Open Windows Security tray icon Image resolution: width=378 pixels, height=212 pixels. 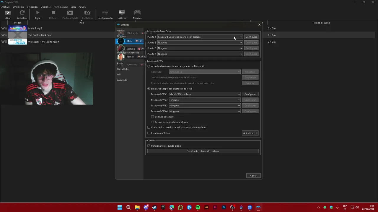[331, 207]
